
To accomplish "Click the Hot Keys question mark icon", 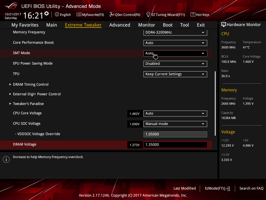I will [193, 15].
